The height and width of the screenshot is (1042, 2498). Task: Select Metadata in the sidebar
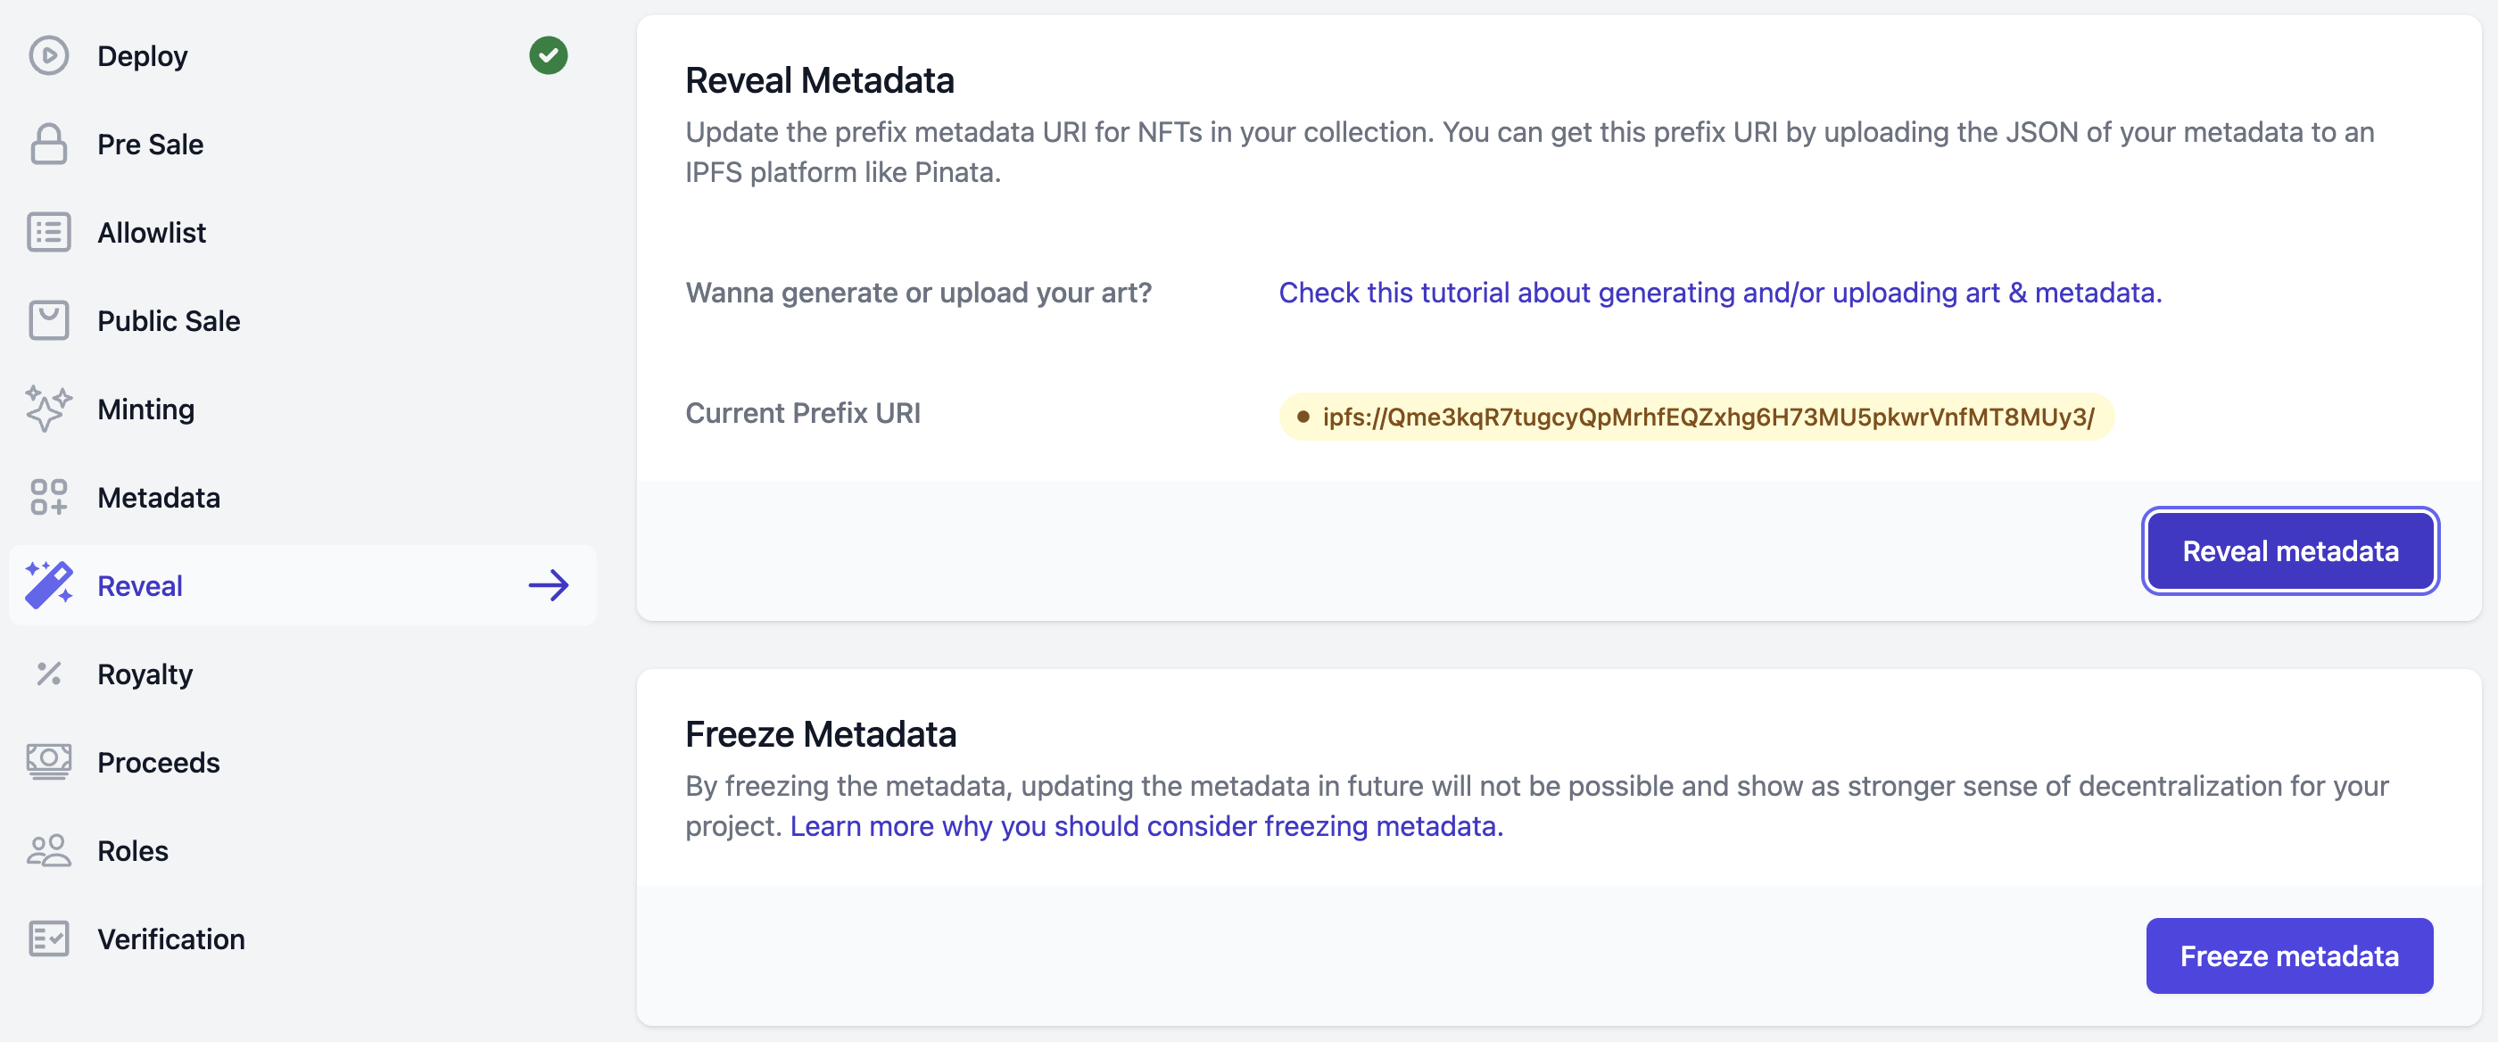302,497
